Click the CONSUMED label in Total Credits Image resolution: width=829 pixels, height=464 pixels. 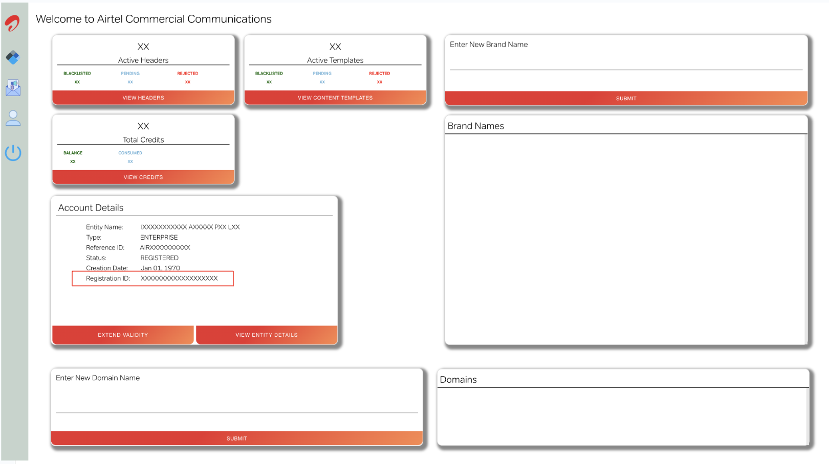pos(130,153)
